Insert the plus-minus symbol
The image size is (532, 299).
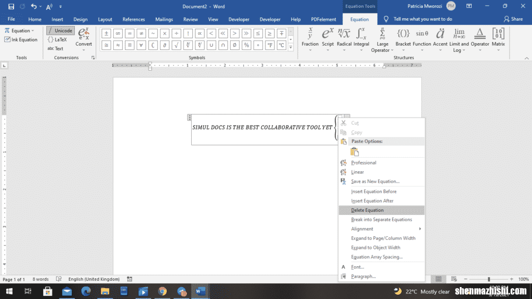coord(106,33)
